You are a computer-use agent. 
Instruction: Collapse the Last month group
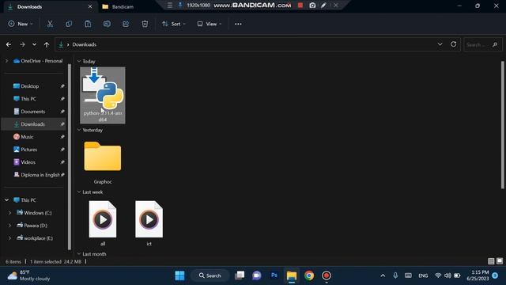[x=79, y=254]
